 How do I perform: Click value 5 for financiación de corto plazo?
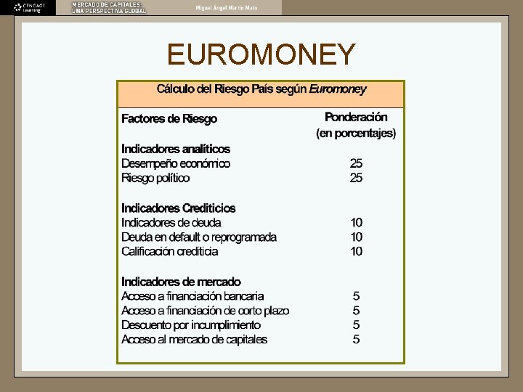(356, 311)
